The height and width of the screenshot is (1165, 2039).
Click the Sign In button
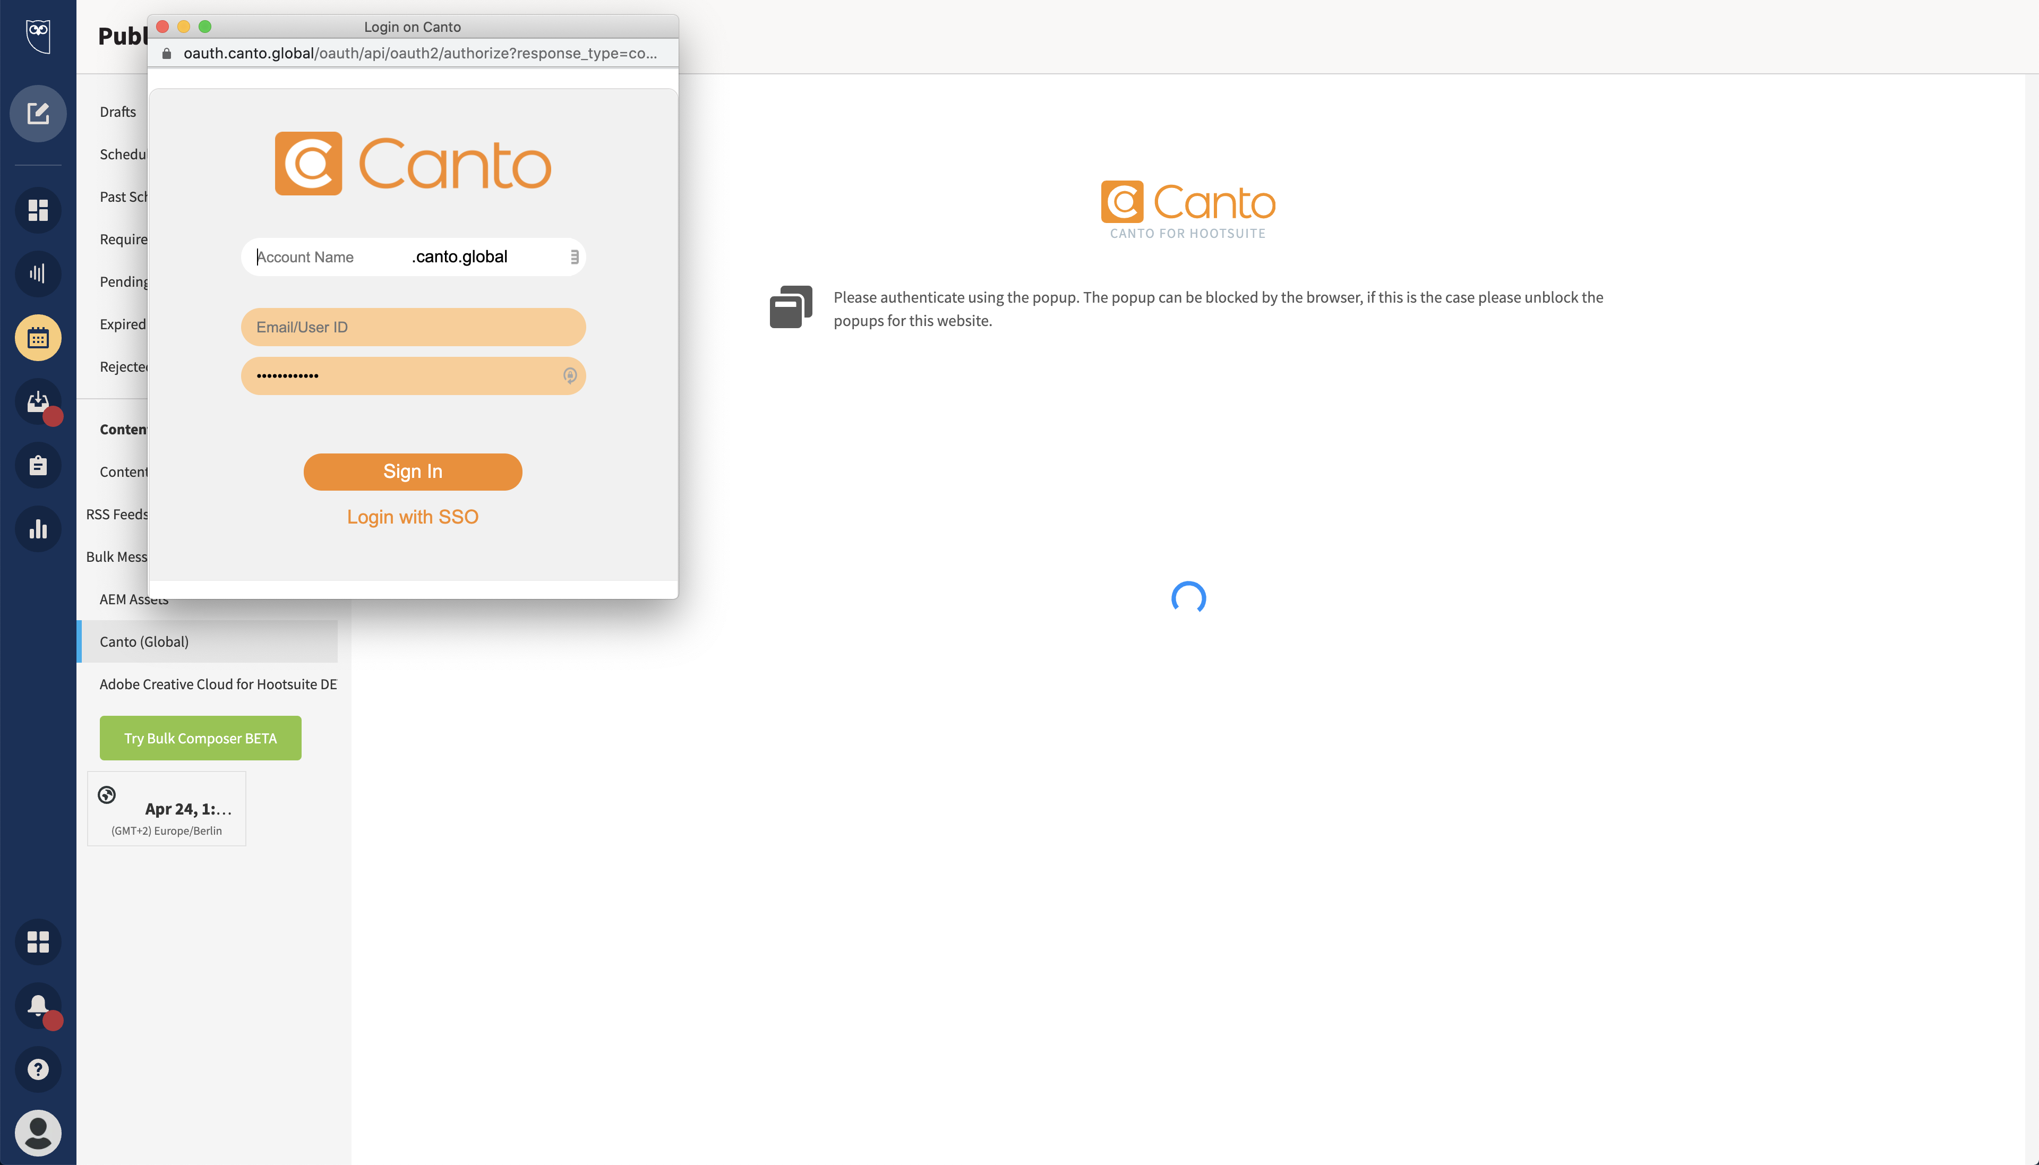(x=413, y=472)
